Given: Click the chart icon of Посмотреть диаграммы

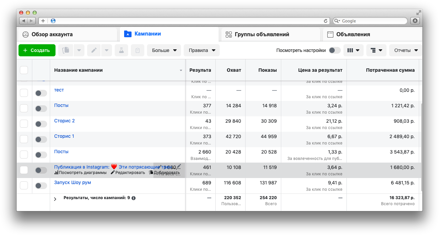Looking at the screenshot, I should (x=56, y=173).
